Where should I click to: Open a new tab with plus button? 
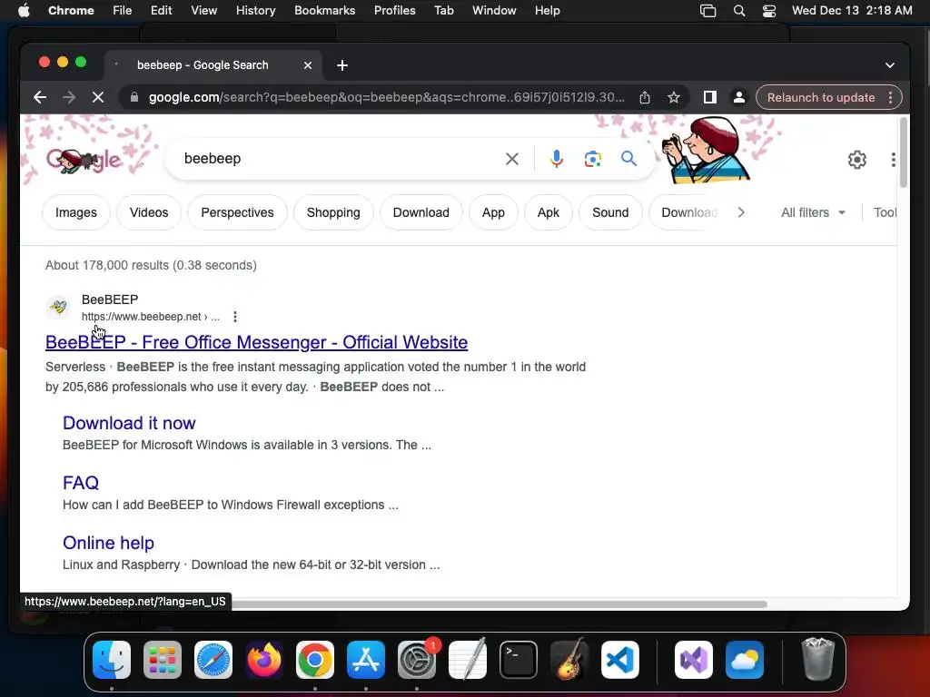342,65
